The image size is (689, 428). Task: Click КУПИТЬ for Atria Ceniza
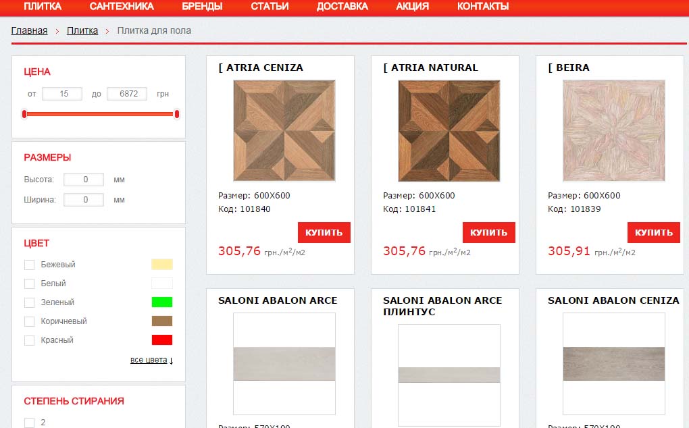coord(324,233)
